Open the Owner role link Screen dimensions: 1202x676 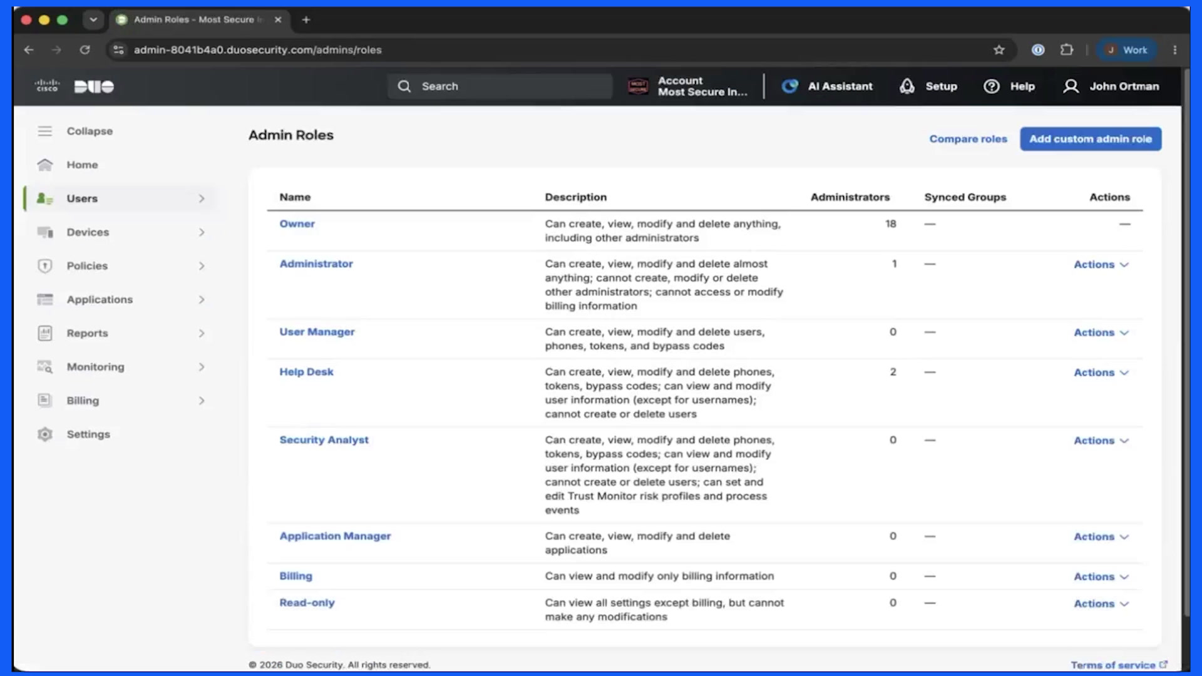point(297,224)
